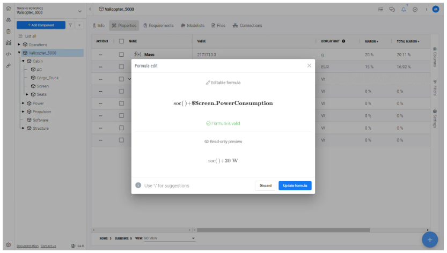Collapse the Valicopter_5000 tree node

tap(19, 53)
